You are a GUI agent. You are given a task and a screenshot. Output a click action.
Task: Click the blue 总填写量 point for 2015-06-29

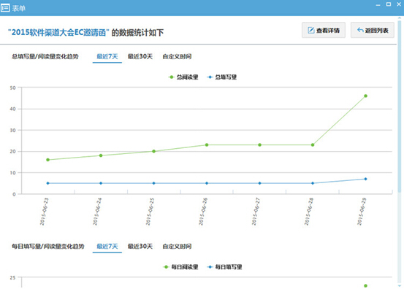tap(365, 179)
